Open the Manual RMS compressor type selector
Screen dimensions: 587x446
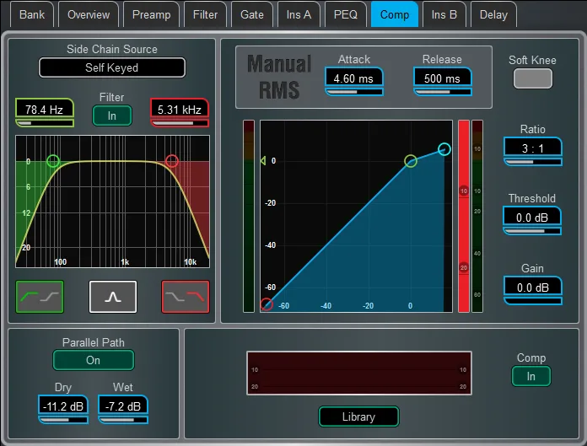pyautogui.click(x=279, y=77)
